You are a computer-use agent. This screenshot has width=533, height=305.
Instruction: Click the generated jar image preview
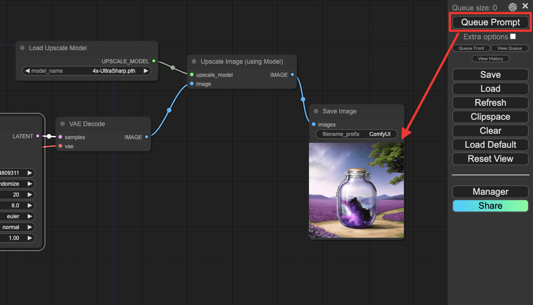click(x=356, y=191)
